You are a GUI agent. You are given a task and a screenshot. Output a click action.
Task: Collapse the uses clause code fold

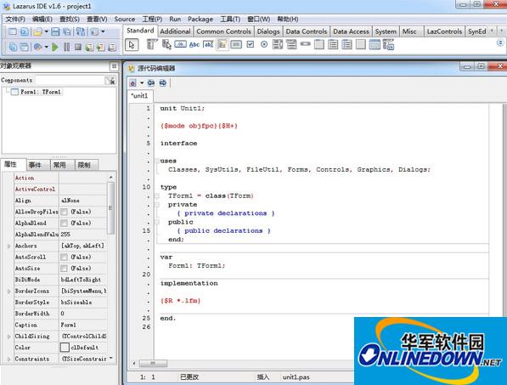tap(157, 161)
